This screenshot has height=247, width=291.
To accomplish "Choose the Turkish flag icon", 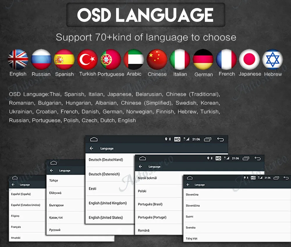I will coord(87,59).
